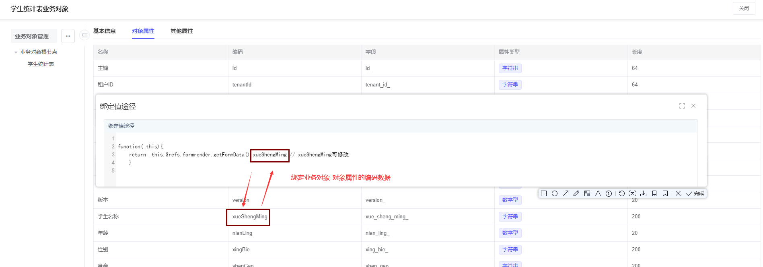The height and width of the screenshot is (267, 763).
Task: Select the ellipse annotation tool
Action: tap(555, 193)
